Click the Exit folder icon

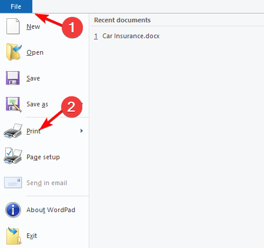click(x=14, y=236)
